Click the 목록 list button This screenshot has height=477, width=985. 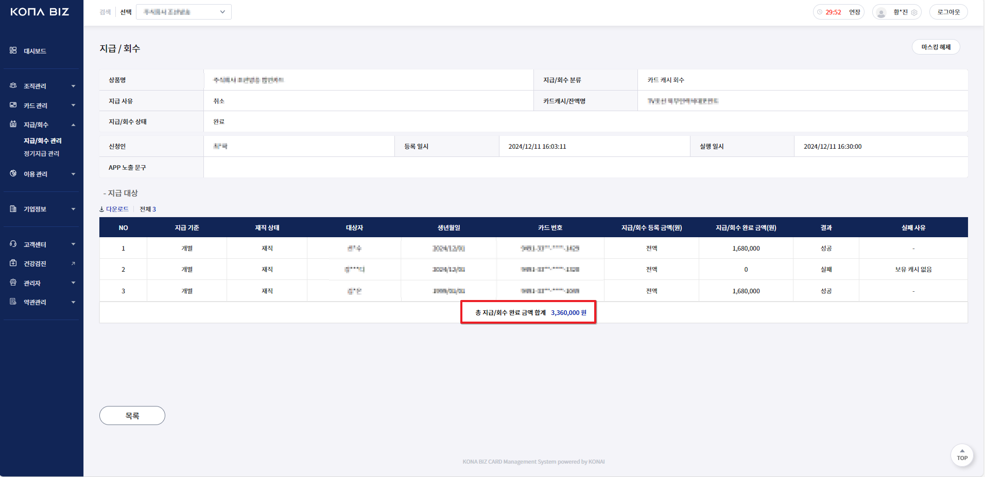point(132,415)
